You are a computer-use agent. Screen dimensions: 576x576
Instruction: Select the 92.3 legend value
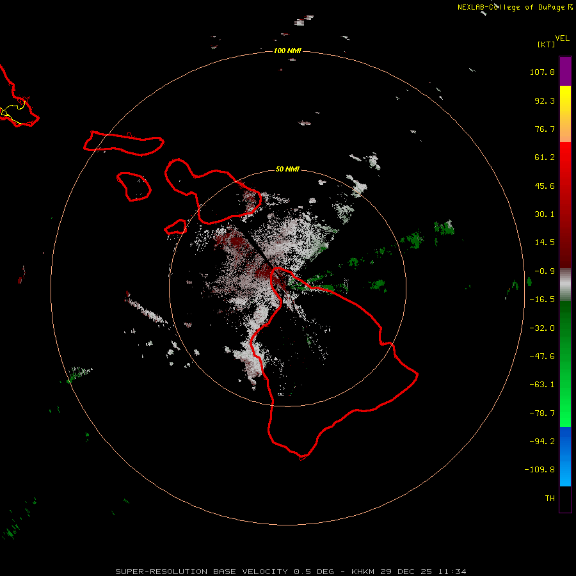tap(545, 100)
